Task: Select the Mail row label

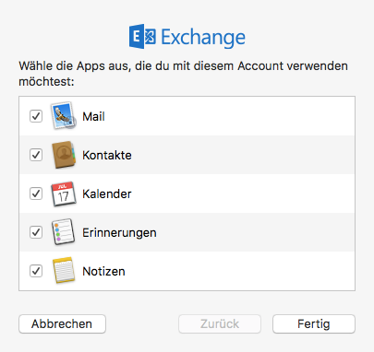Action: [x=93, y=116]
